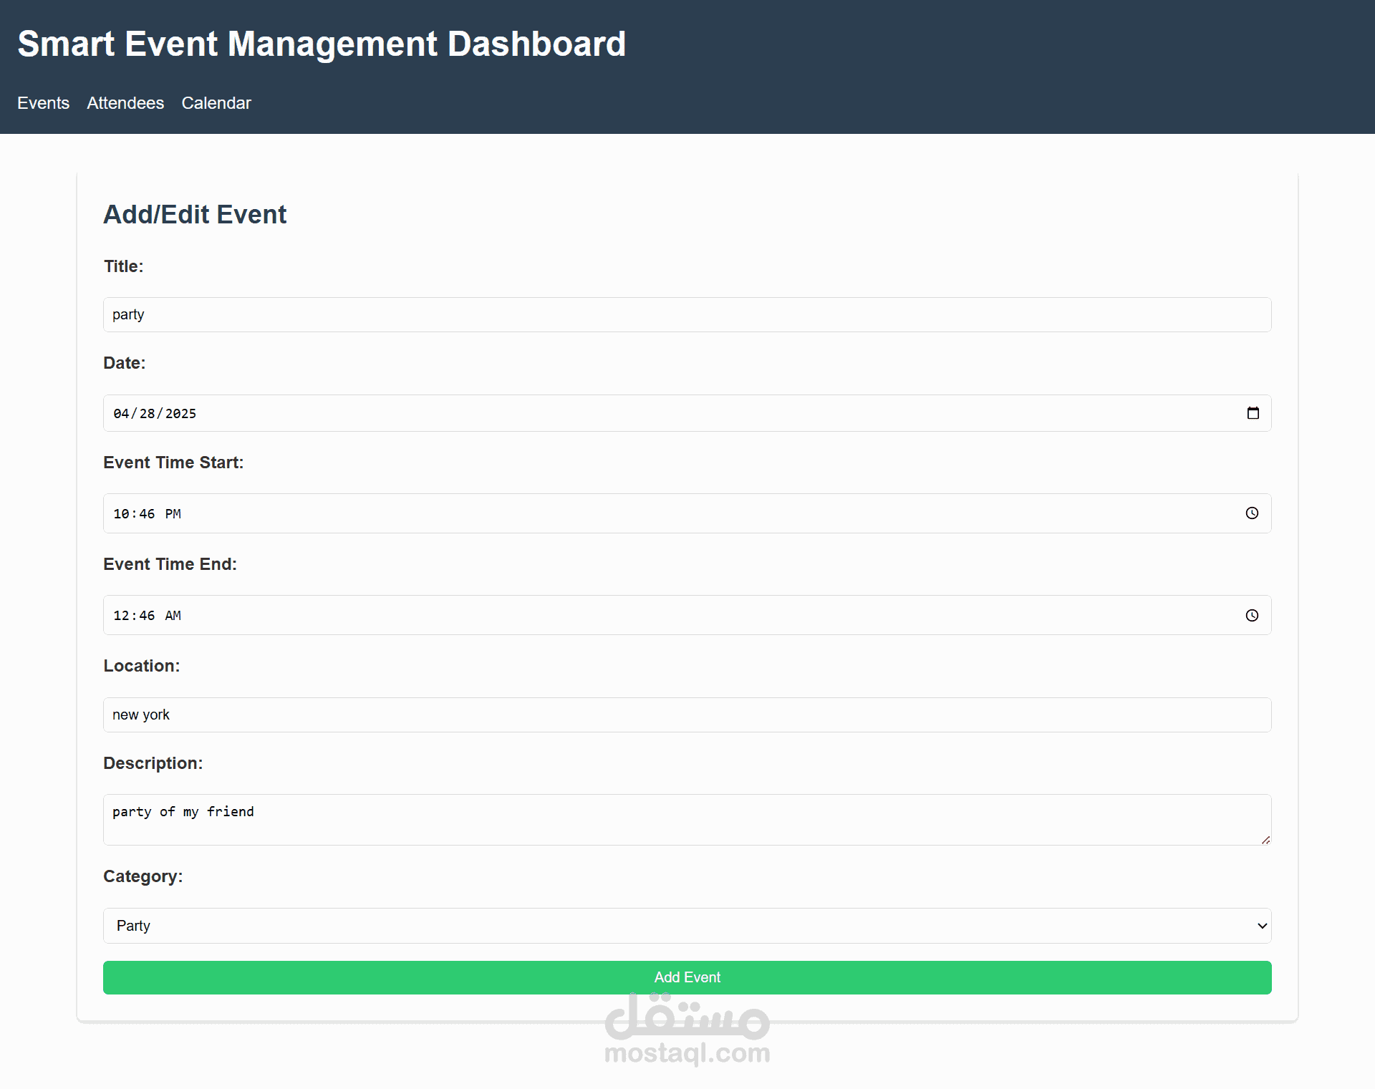This screenshot has height=1089, width=1375.
Task: Click the description textarea resize handle
Action: (1265, 840)
